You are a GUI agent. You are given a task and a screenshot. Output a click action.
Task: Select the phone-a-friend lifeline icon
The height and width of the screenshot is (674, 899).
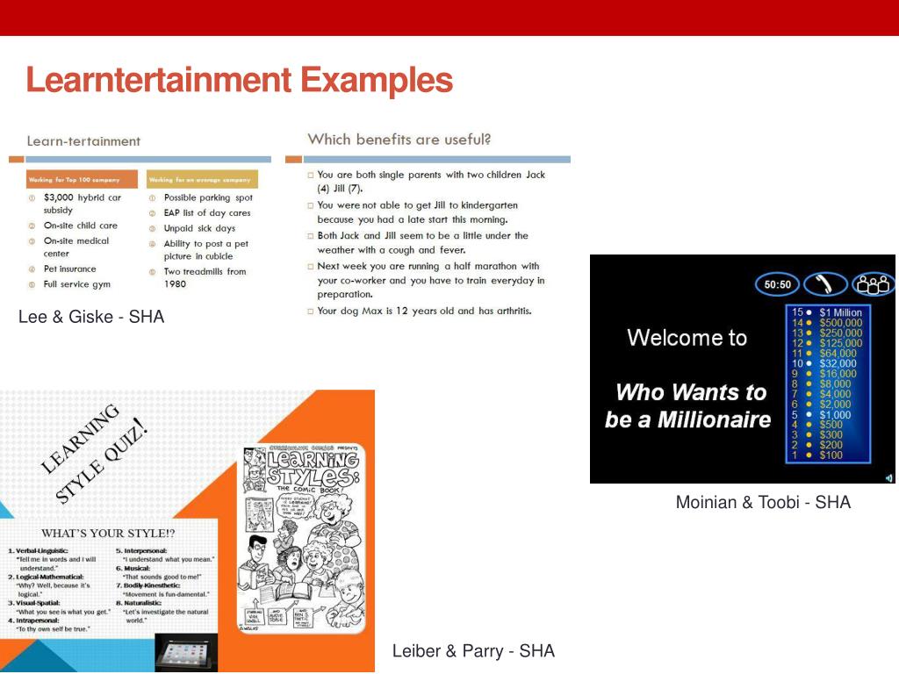pos(825,283)
